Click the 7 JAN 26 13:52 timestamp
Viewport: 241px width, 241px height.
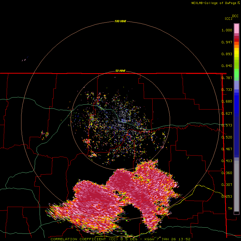pos(173,239)
